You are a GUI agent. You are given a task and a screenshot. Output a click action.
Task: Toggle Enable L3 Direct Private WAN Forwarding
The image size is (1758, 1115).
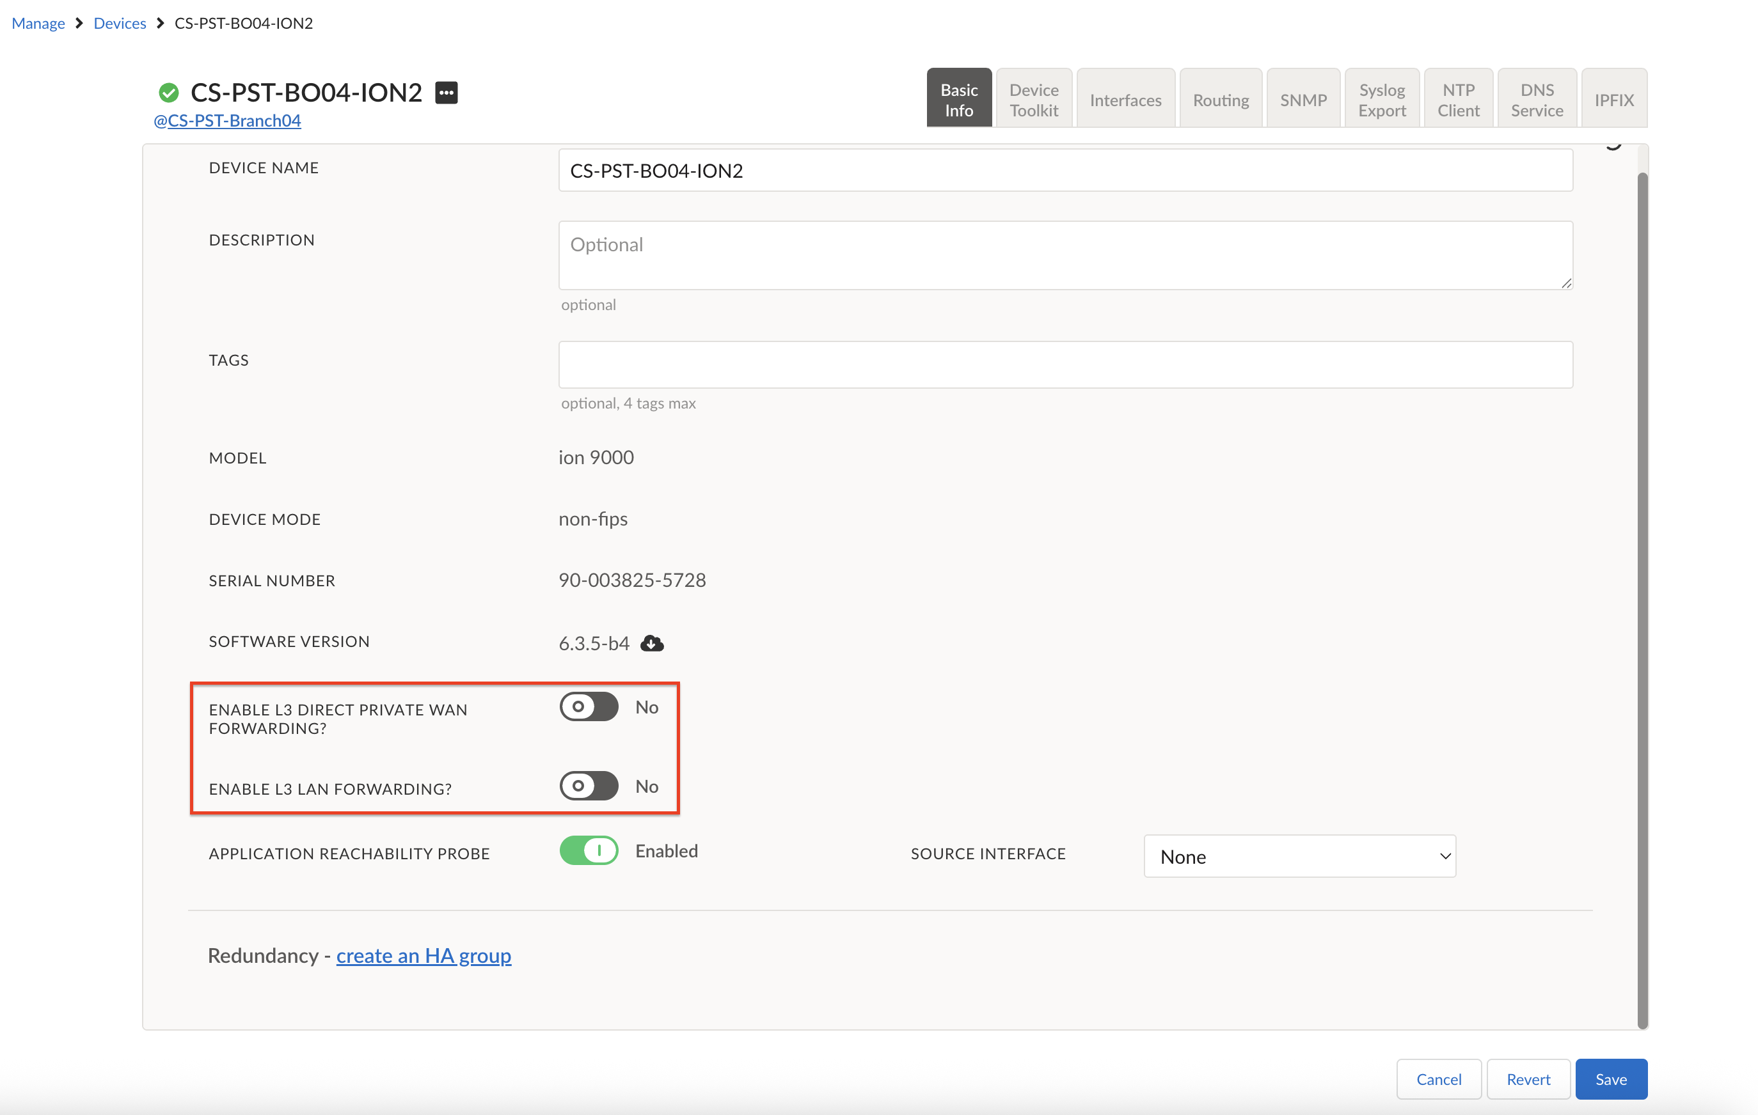[x=589, y=706]
